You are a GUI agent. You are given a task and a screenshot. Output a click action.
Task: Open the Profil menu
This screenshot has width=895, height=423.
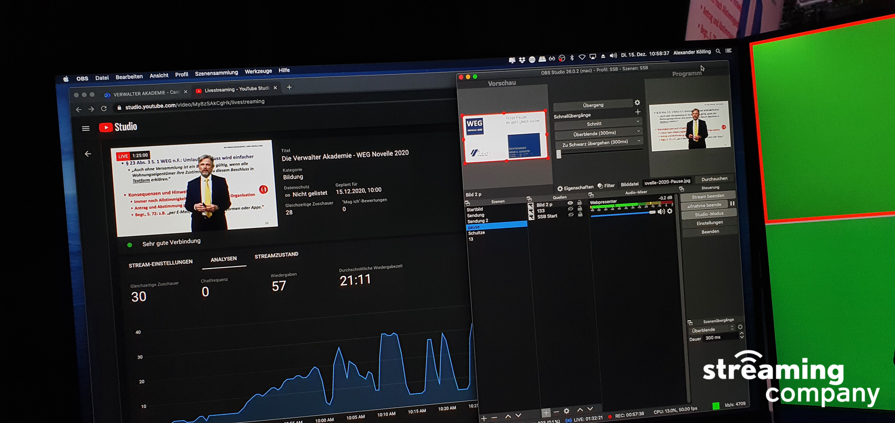pyautogui.click(x=181, y=74)
